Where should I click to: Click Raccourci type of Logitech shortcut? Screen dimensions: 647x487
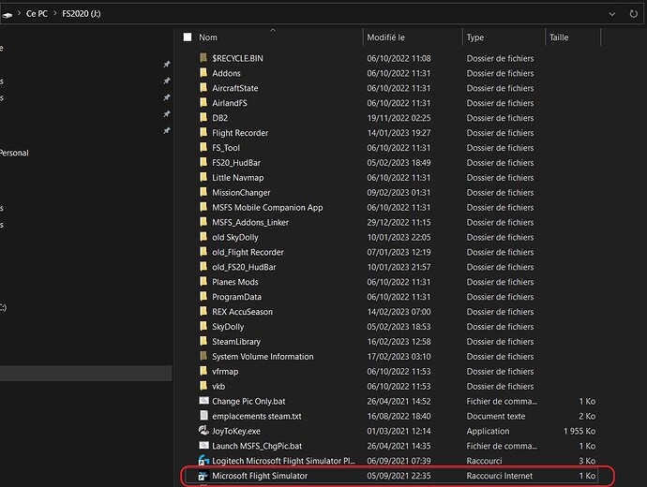pos(484,461)
